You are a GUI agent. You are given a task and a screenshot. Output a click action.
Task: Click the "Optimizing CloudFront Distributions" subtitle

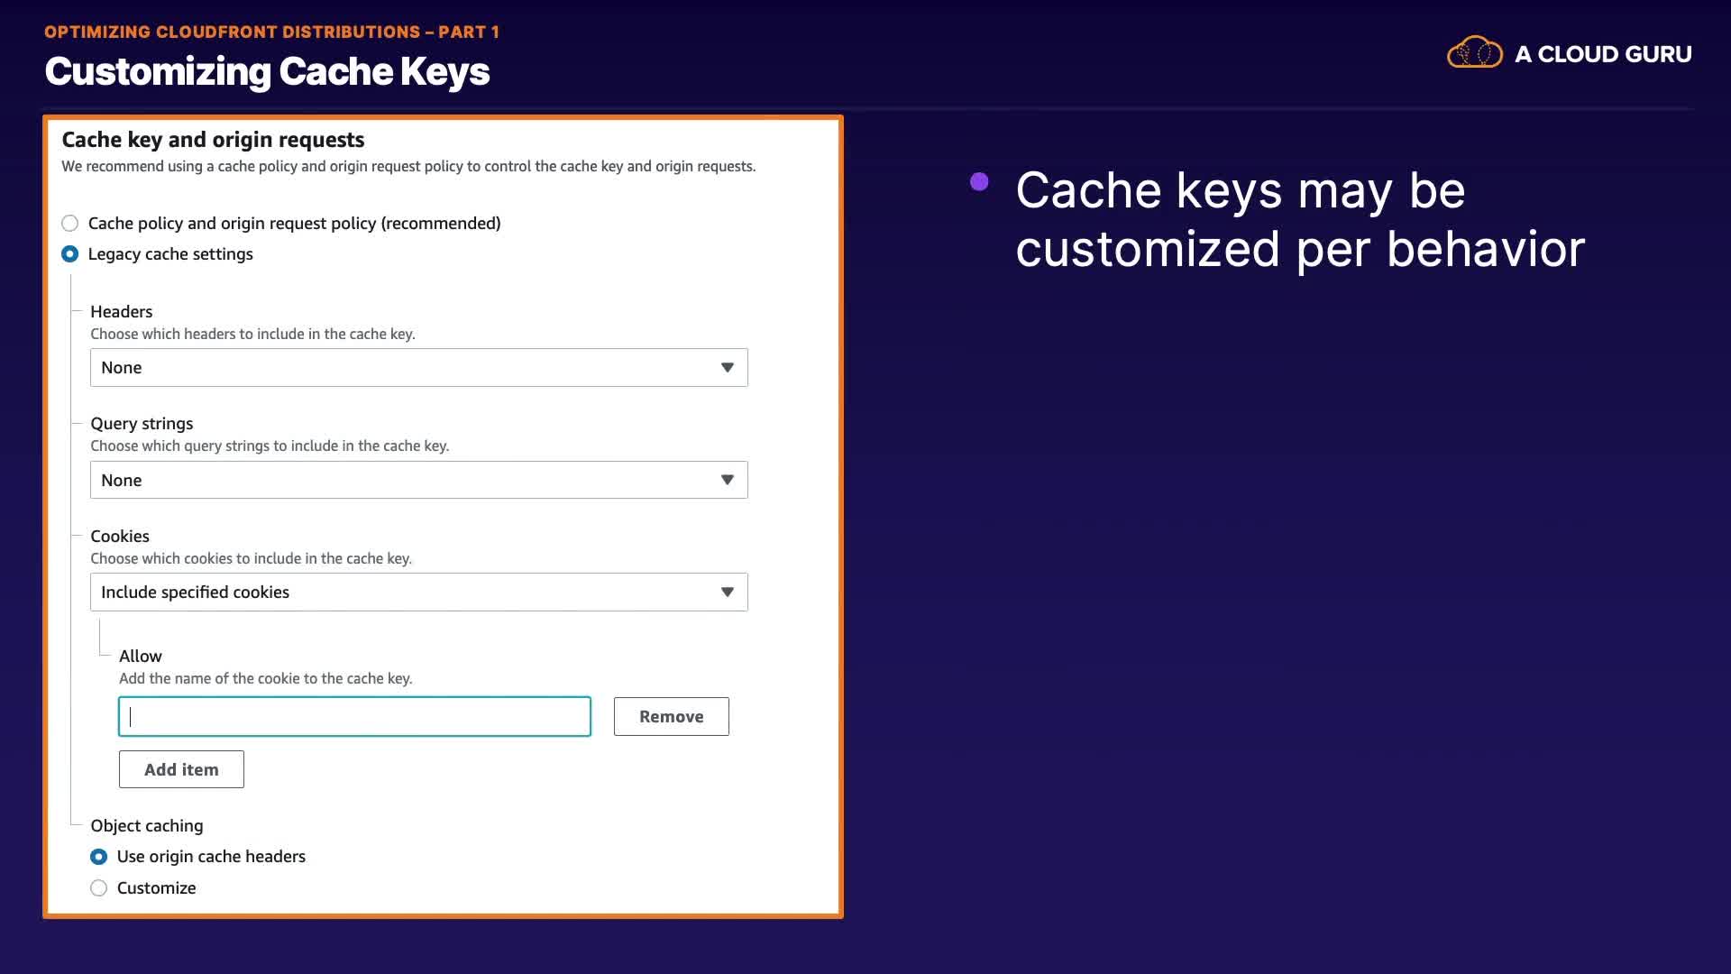tap(271, 32)
